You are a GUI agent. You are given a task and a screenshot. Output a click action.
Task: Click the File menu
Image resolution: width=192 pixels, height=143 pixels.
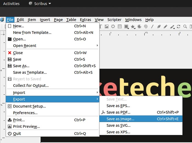click(10, 20)
